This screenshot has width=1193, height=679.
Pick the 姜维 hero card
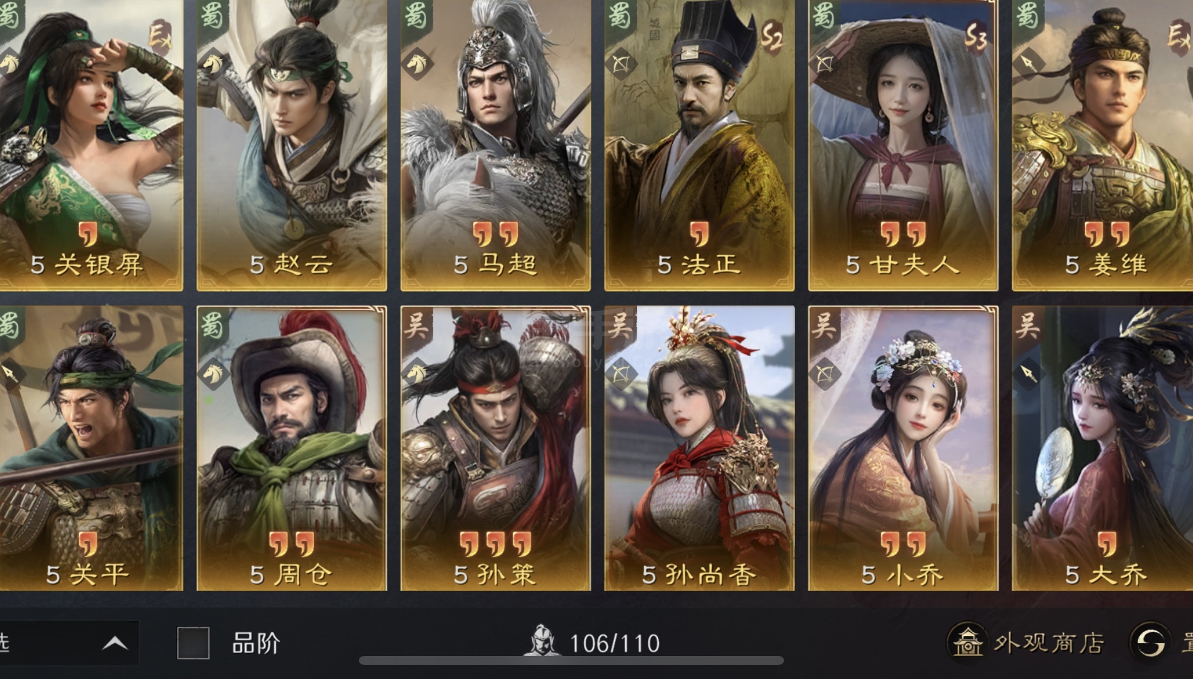pos(1102,145)
